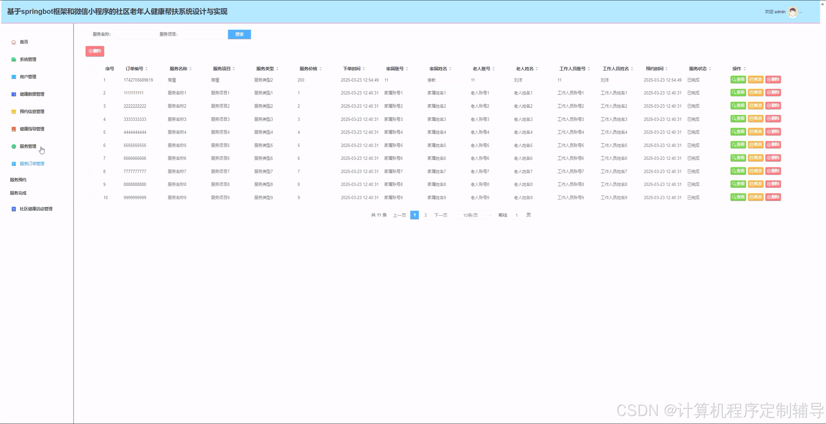Image resolution: width=826 pixels, height=424 pixels.
Task: Click the 社区健康活动管理 sidebar icon
Action: (x=14, y=209)
